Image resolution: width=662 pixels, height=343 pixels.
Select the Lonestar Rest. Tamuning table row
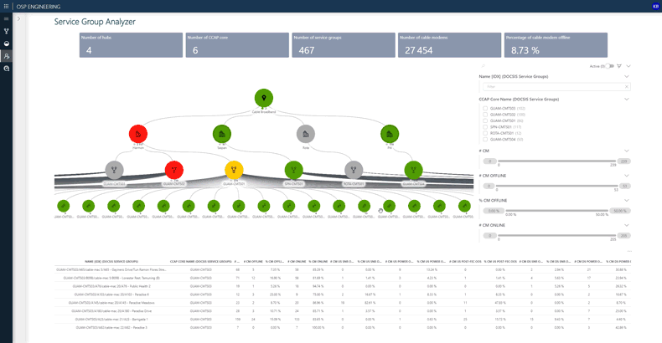(343, 278)
